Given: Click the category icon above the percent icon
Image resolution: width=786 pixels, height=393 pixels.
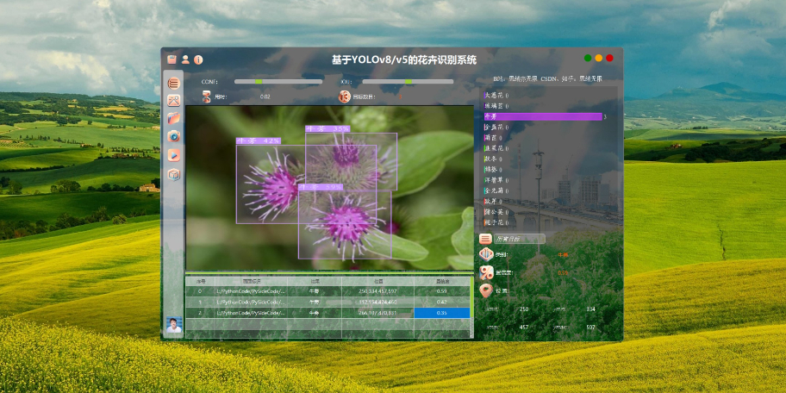Looking at the screenshot, I should point(486,254).
